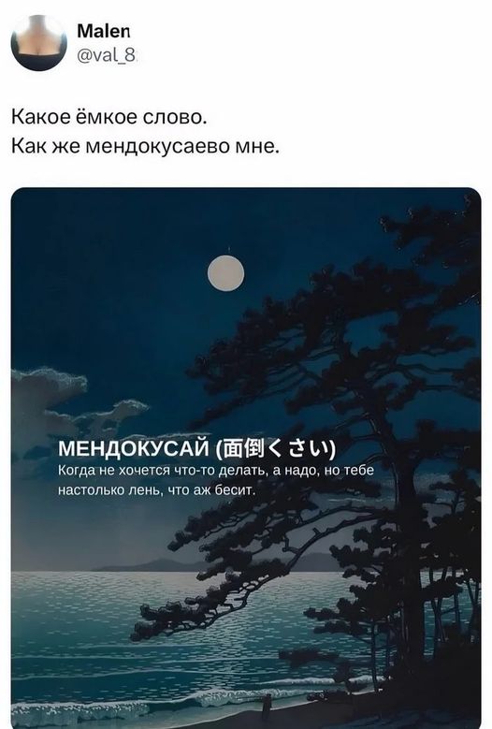
Task: Open the @val_8 handle link
Action: click(106, 56)
